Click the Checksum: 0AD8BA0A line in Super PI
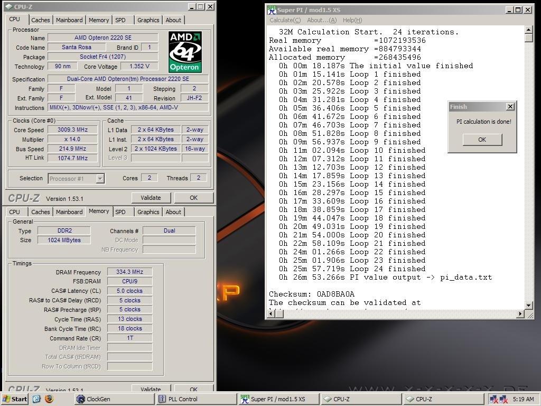Image resolution: width=541 pixels, height=406 pixels. coord(312,294)
